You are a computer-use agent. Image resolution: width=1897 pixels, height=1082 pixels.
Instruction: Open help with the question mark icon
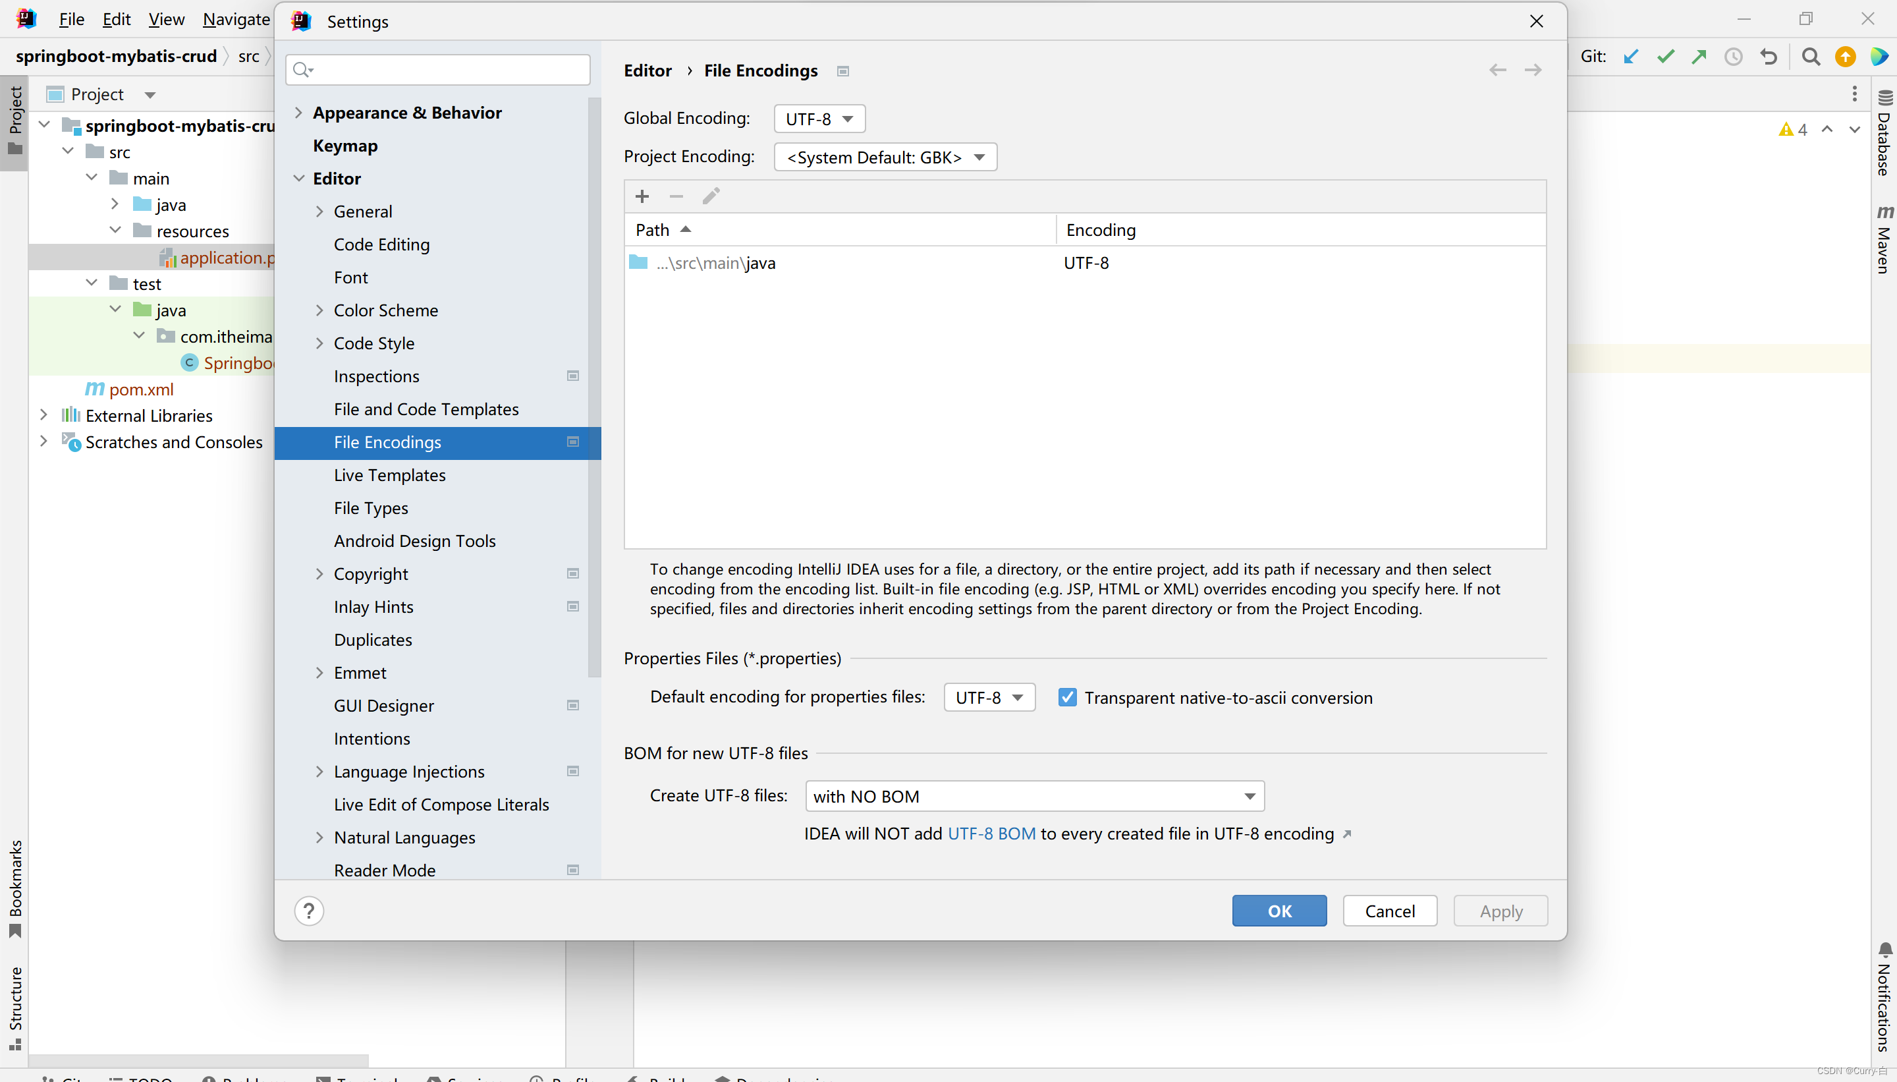[x=308, y=910]
